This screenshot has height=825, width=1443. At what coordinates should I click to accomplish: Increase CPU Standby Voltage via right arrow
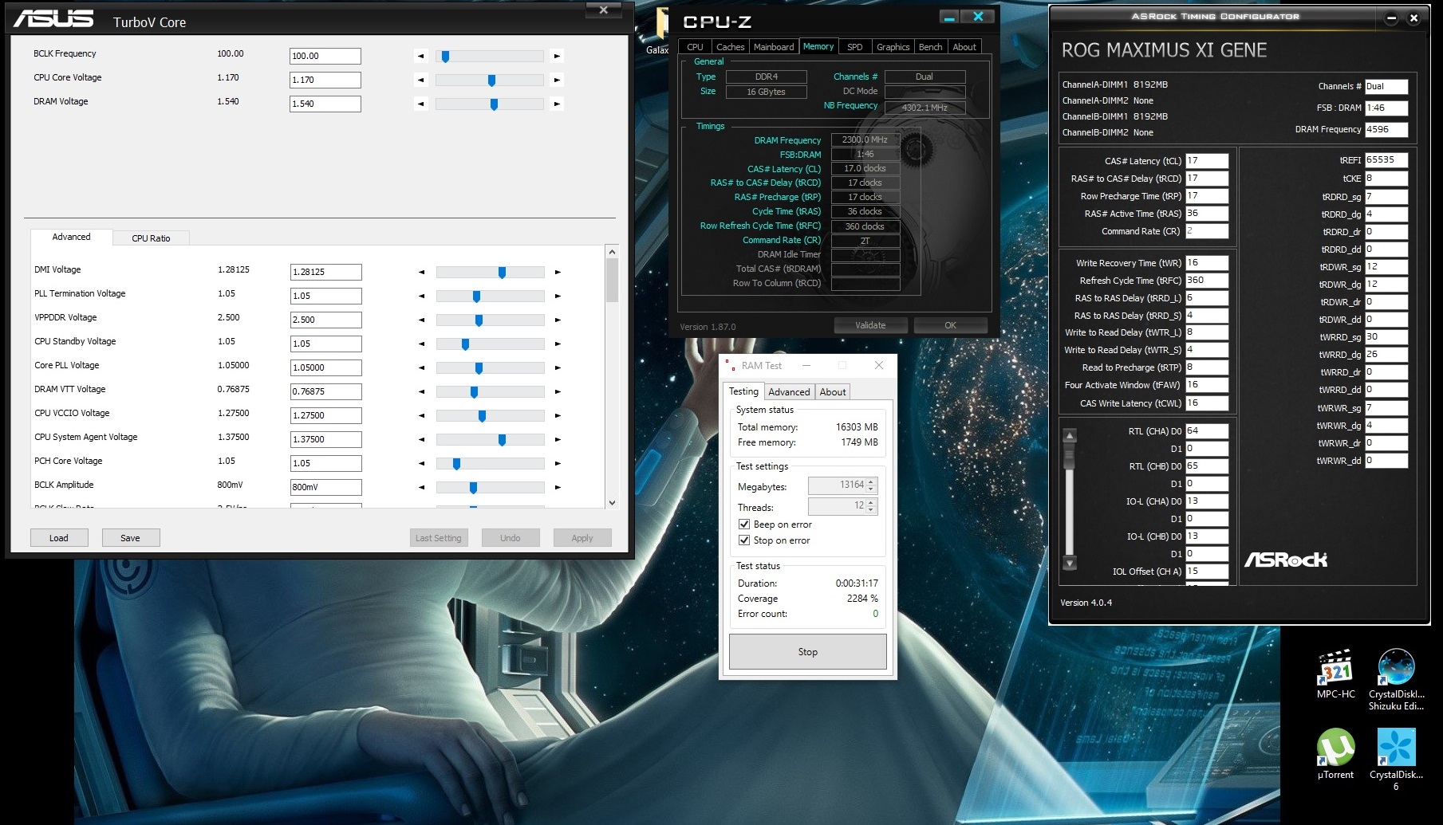click(x=558, y=344)
